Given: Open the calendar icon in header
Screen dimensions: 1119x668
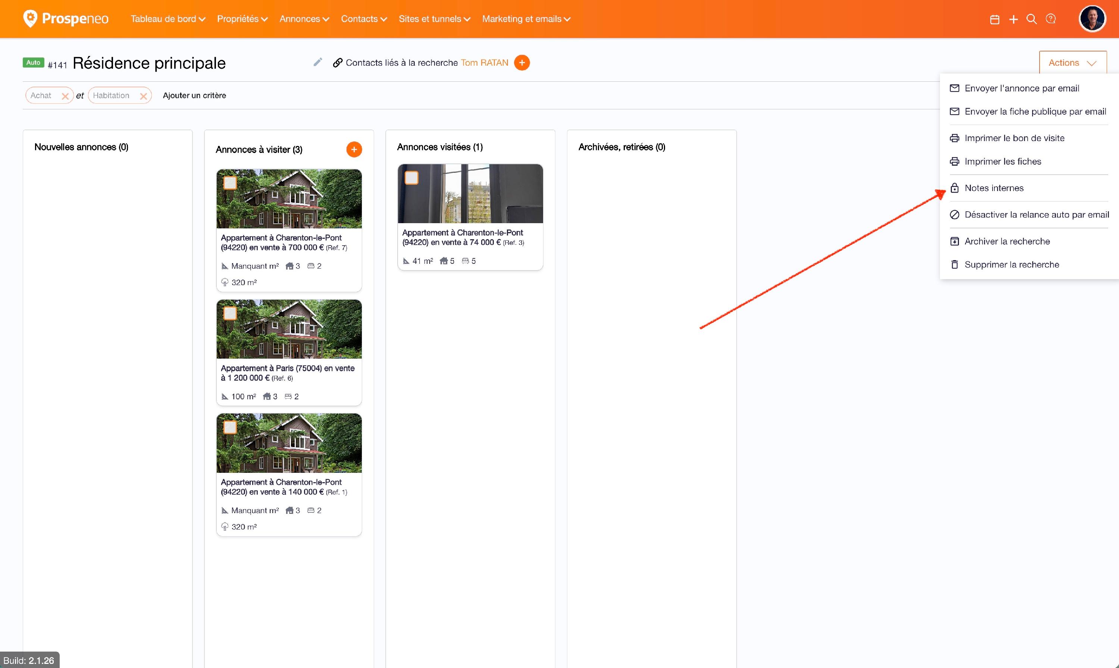Looking at the screenshot, I should point(995,19).
